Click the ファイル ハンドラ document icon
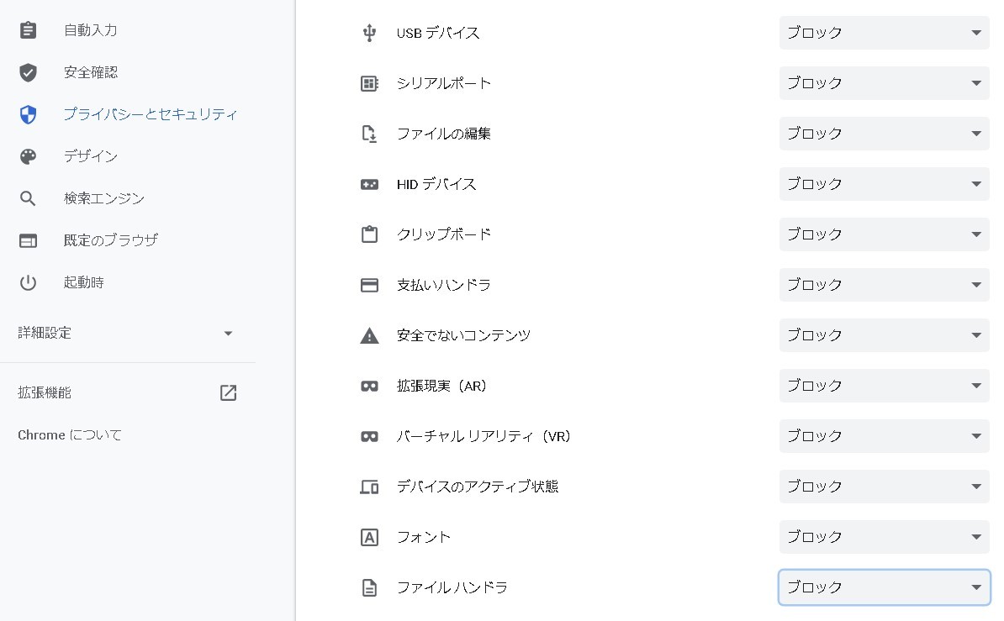The image size is (1004, 621). click(x=369, y=587)
